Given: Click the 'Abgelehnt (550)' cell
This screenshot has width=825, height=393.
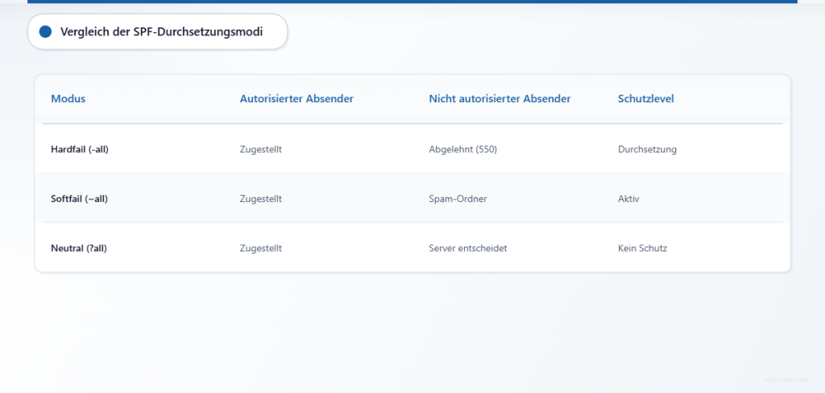Looking at the screenshot, I should 463,150.
